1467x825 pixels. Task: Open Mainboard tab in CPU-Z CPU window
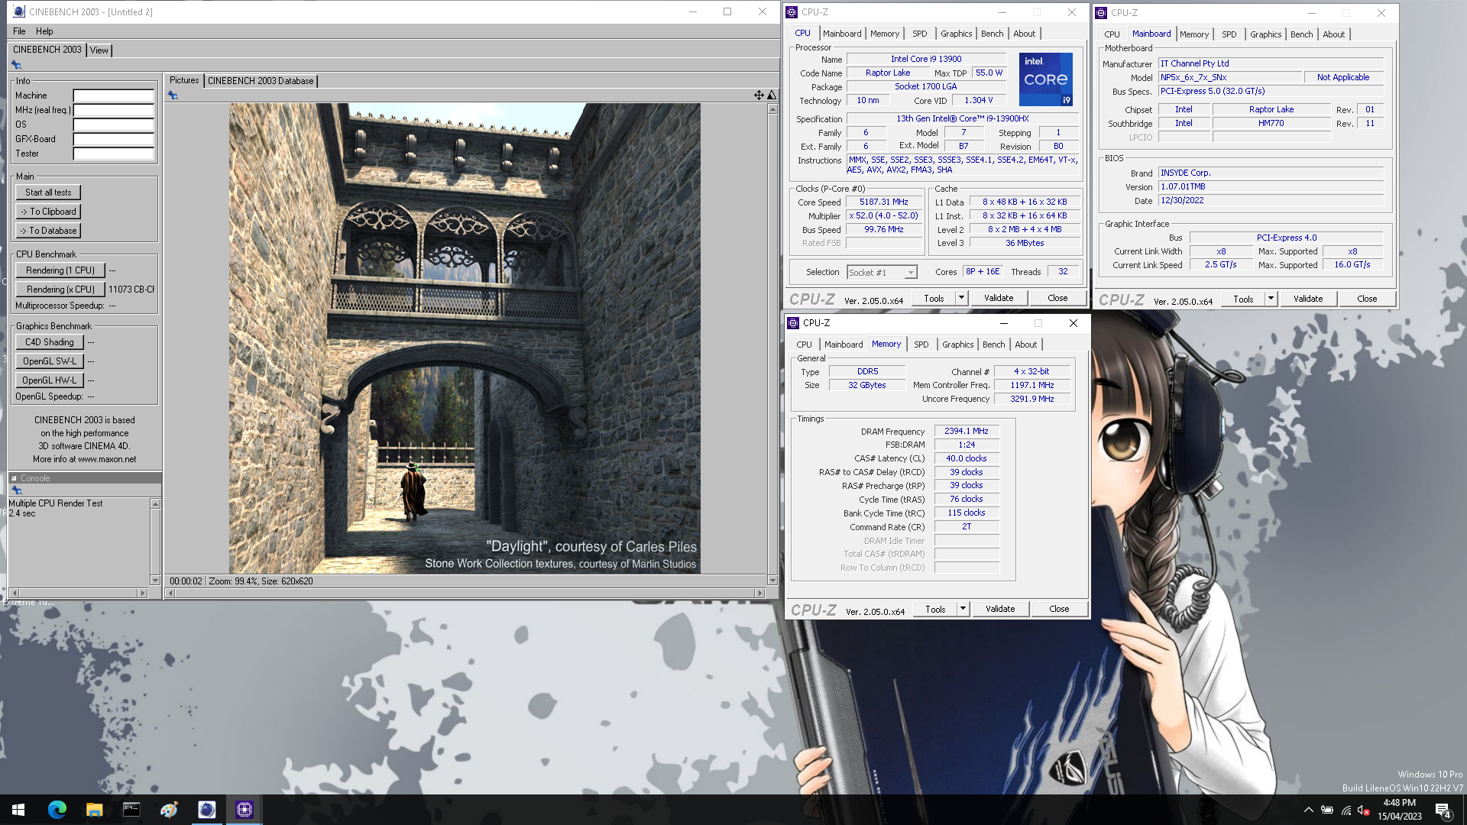[x=842, y=34]
